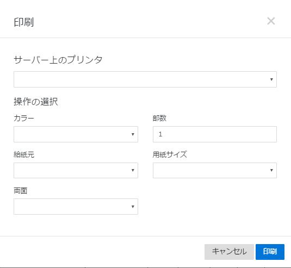Screen dimensions: 291x268
Task: Click the キャンセル button
Action: [229, 252]
